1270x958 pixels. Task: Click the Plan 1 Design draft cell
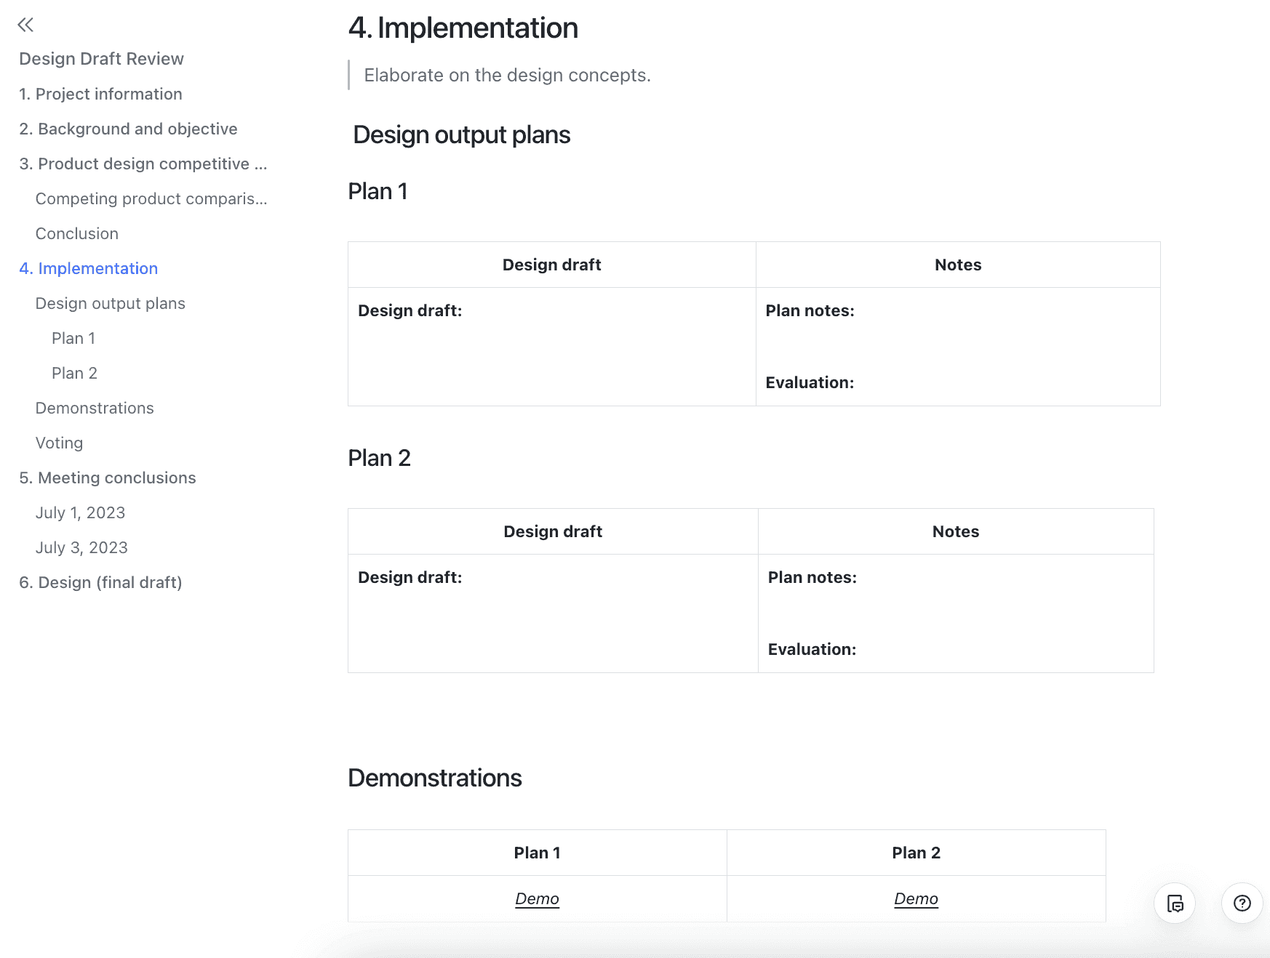[x=552, y=347]
